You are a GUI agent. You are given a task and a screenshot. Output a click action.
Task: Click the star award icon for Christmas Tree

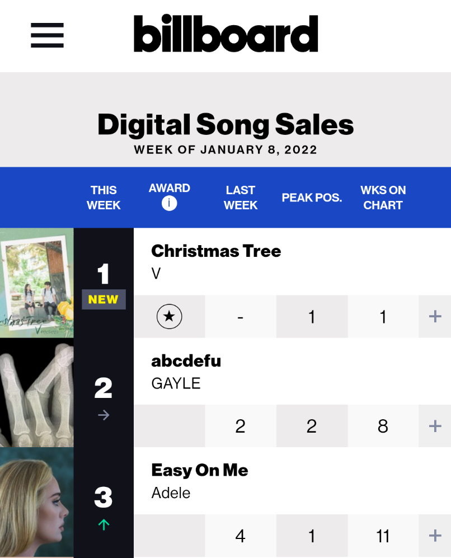pos(169,317)
